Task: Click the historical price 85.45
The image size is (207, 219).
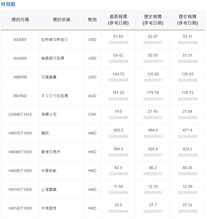Action: (x=187, y=168)
